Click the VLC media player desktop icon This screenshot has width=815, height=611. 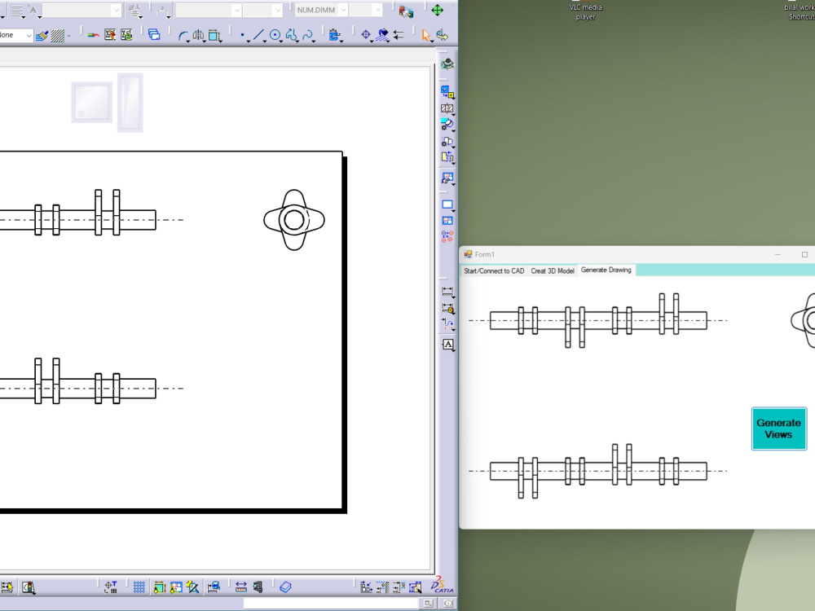[585, 10]
